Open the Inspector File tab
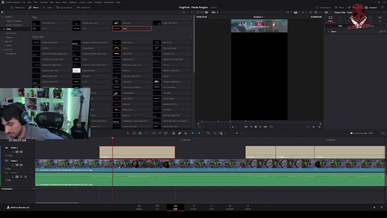Viewport: 387px width, 218px height. click(x=380, y=19)
